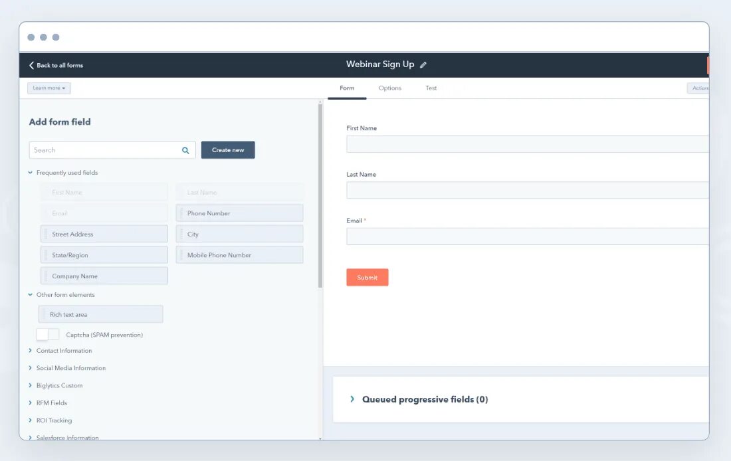Viewport: 731px width, 461px height.
Task: Toggle the Captcha (SPAM prevention) switch
Action: tap(47, 335)
